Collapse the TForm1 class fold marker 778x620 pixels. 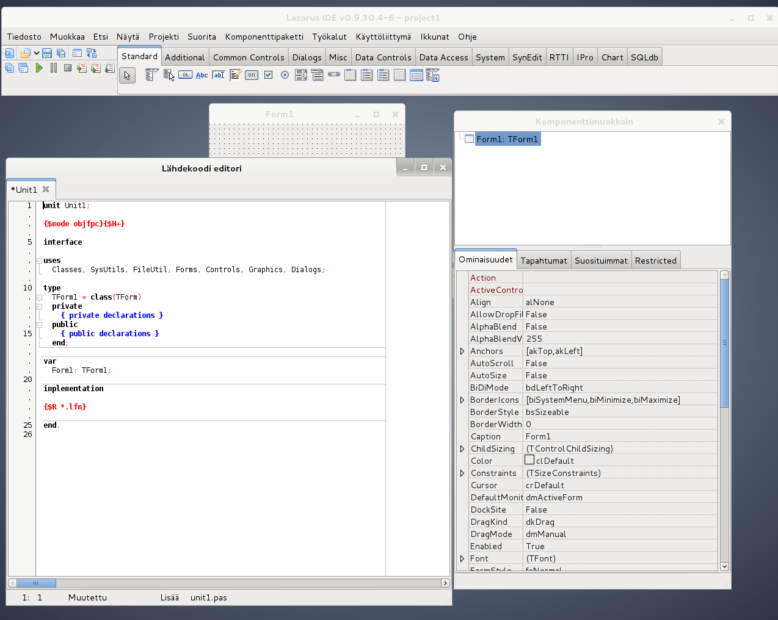39,297
